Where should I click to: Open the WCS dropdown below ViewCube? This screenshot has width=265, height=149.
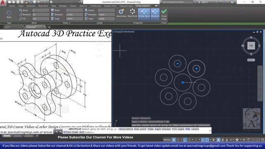(x=251, y=60)
